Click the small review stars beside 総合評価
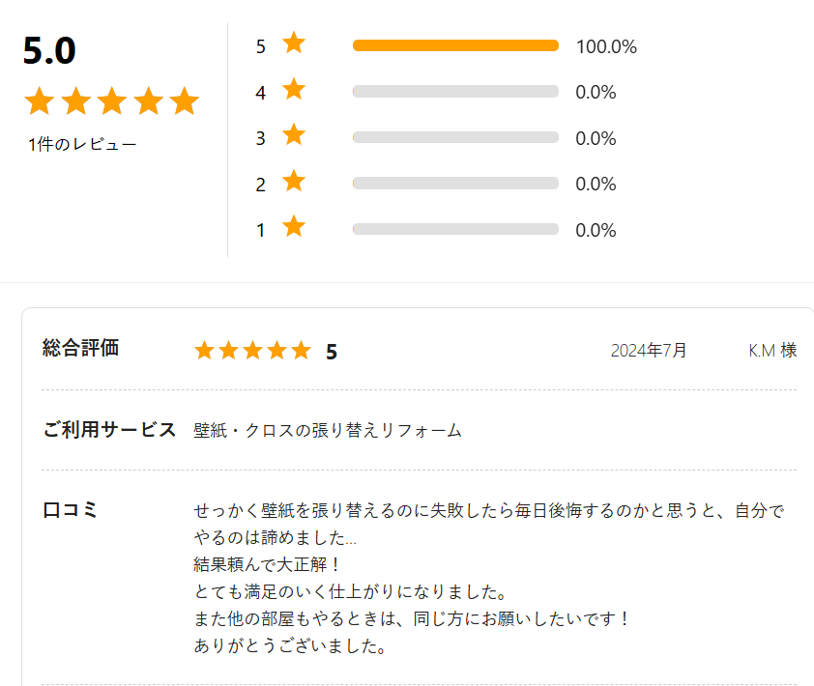The height and width of the screenshot is (686, 814). pos(253,351)
